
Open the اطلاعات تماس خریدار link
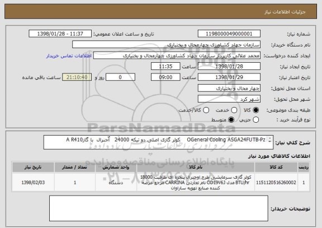pos(69,56)
